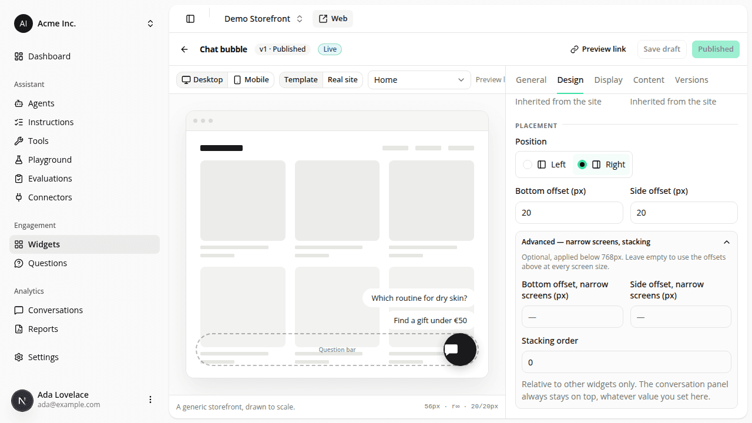Click the chat bubble launcher in preview
Screen dimensions: 752x423
(460, 350)
